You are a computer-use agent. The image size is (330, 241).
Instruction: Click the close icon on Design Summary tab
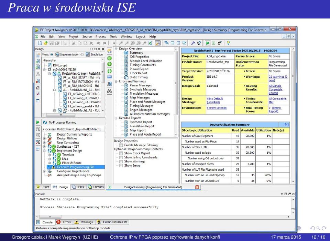pyautogui.click(x=197, y=187)
